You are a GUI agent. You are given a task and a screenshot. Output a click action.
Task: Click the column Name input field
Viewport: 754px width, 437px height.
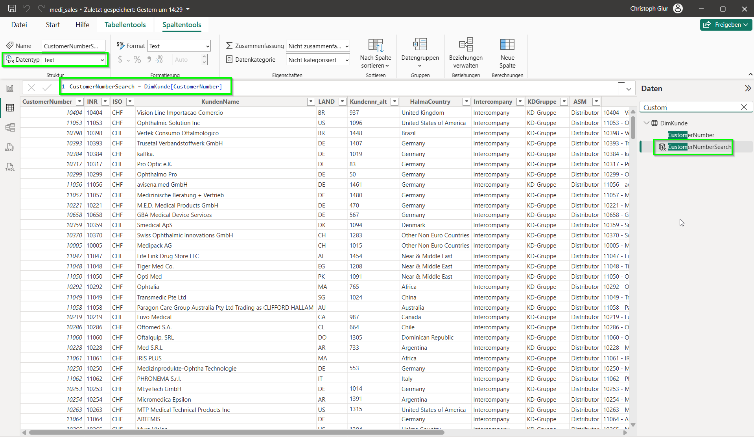point(74,46)
